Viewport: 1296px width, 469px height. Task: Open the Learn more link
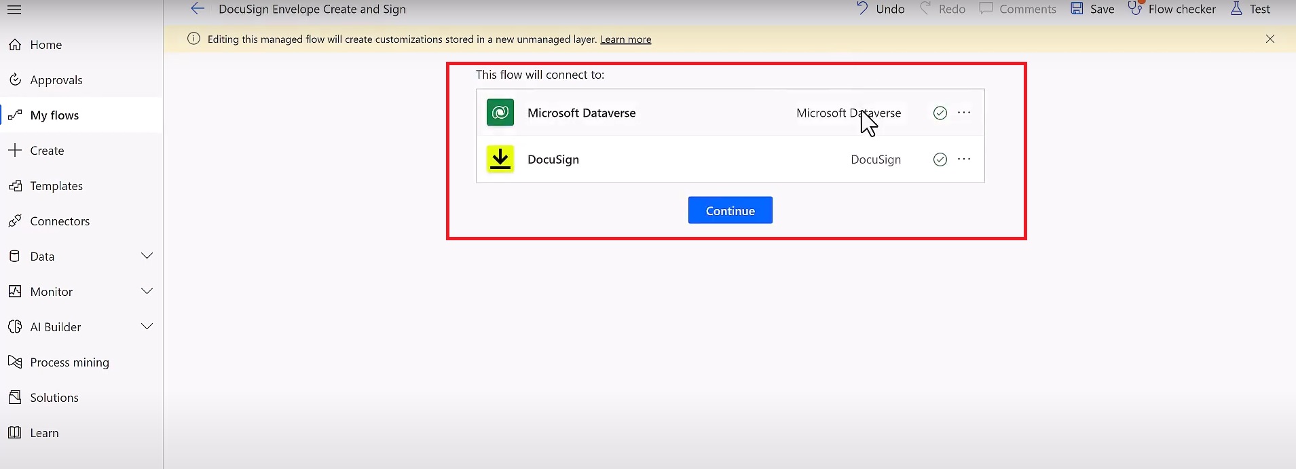(x=625, y=39)
